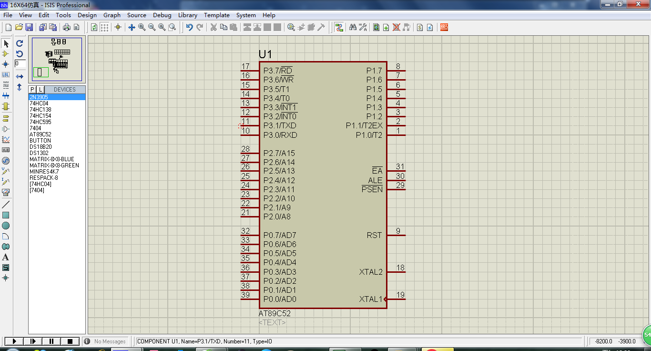Select the 2D line drawing tool

point(6,204)
